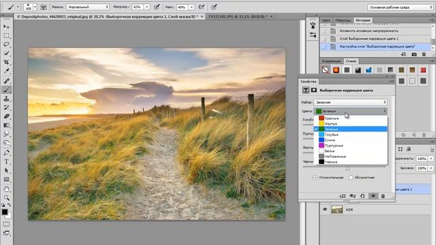This screenshot has height=245, width=436.
Task: Choose Желтые from the colors list
Action: pyautogui.click(x=350, y=124)
